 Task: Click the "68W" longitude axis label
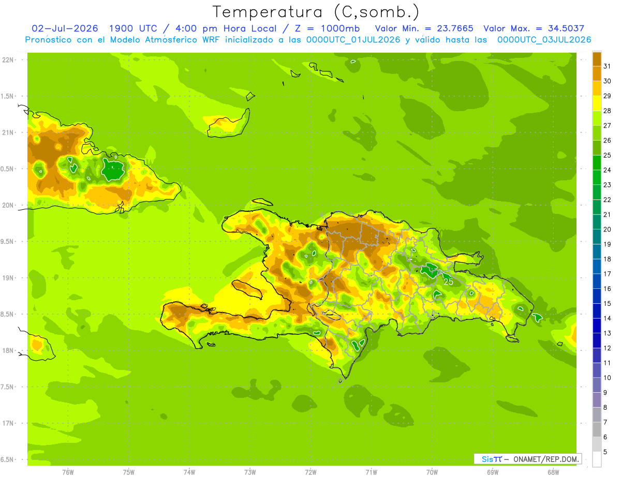pos(553,472)
